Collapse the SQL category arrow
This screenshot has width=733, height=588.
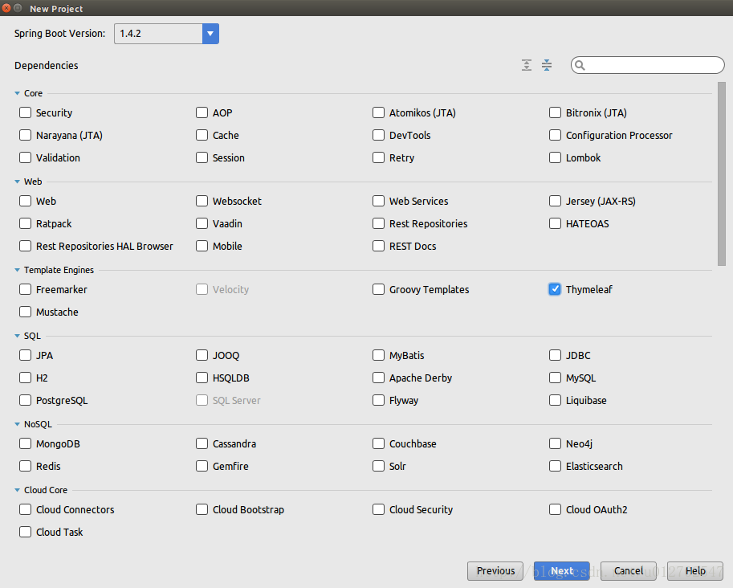[x=17, y=336]
